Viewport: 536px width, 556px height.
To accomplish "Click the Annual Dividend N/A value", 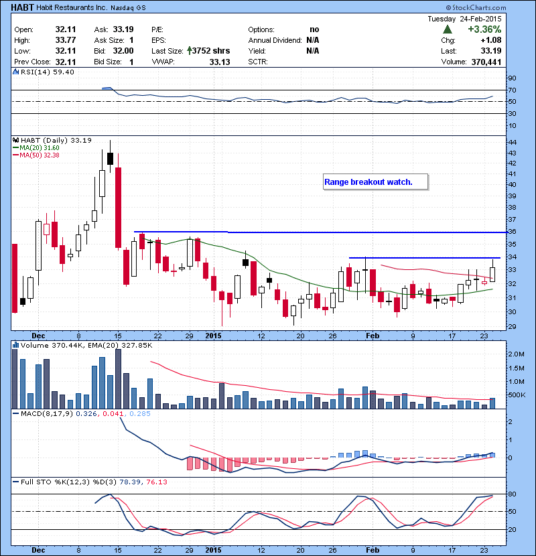I will [312, 40].
